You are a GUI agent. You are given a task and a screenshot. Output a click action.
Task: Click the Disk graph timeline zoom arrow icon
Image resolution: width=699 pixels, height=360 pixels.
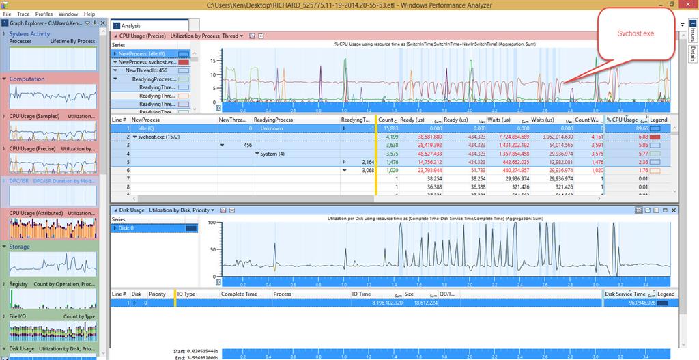(x=218, y=282)
